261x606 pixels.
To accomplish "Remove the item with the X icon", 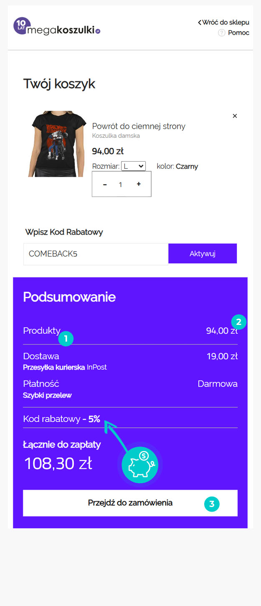I will pos(235,116).
